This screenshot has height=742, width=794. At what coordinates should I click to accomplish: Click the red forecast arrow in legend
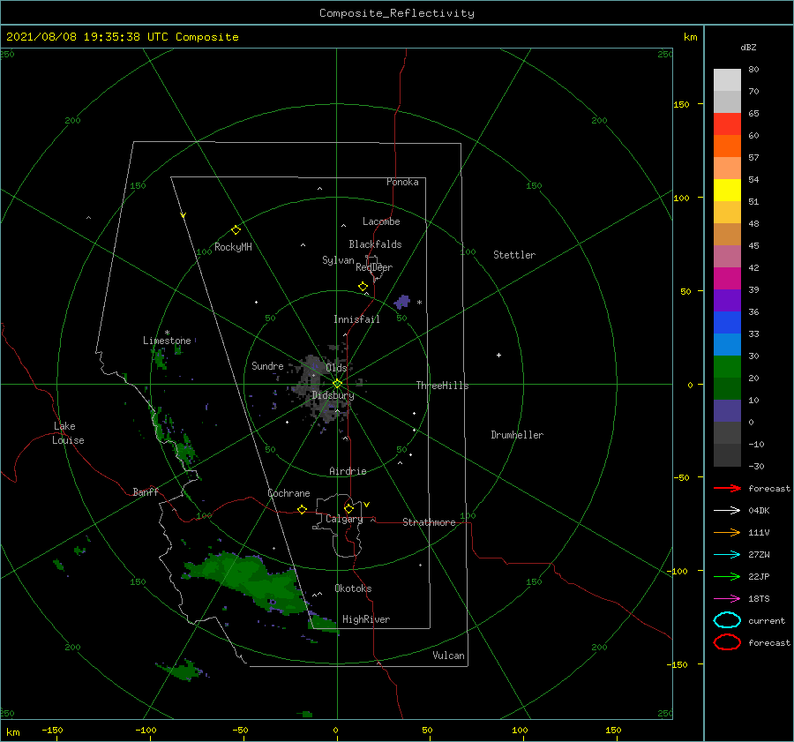coord(727,488)
